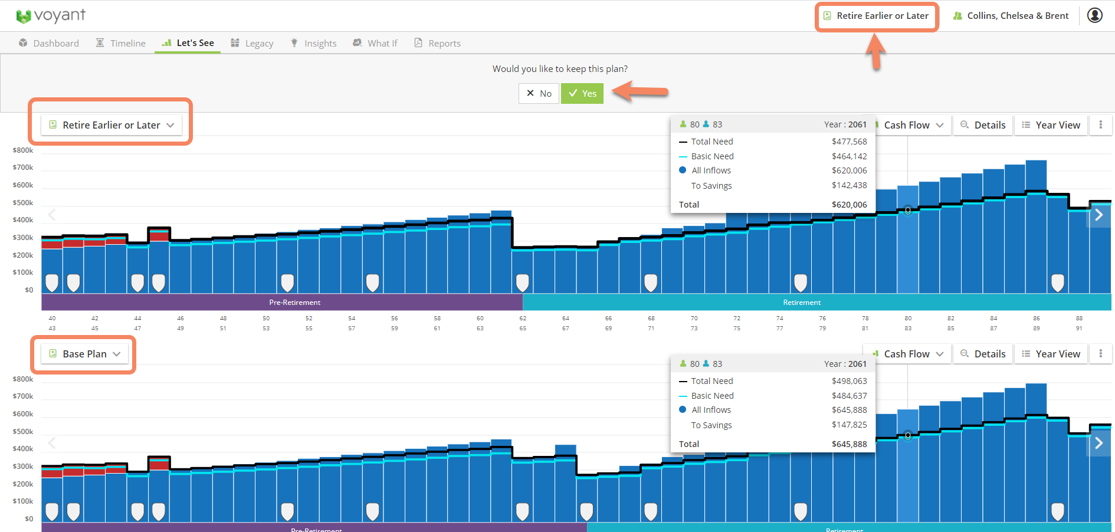Expand the Base Plan dropdown
The image size is (1115, 532).
pos(85,354)
